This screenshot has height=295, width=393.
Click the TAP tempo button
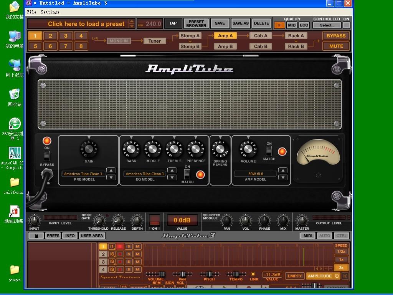click(173, 23)
